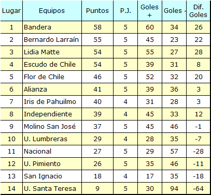Viewport: 211px width, 195px height.
Task: Click the P.J. column header
Action: click(x=125, y=11)
